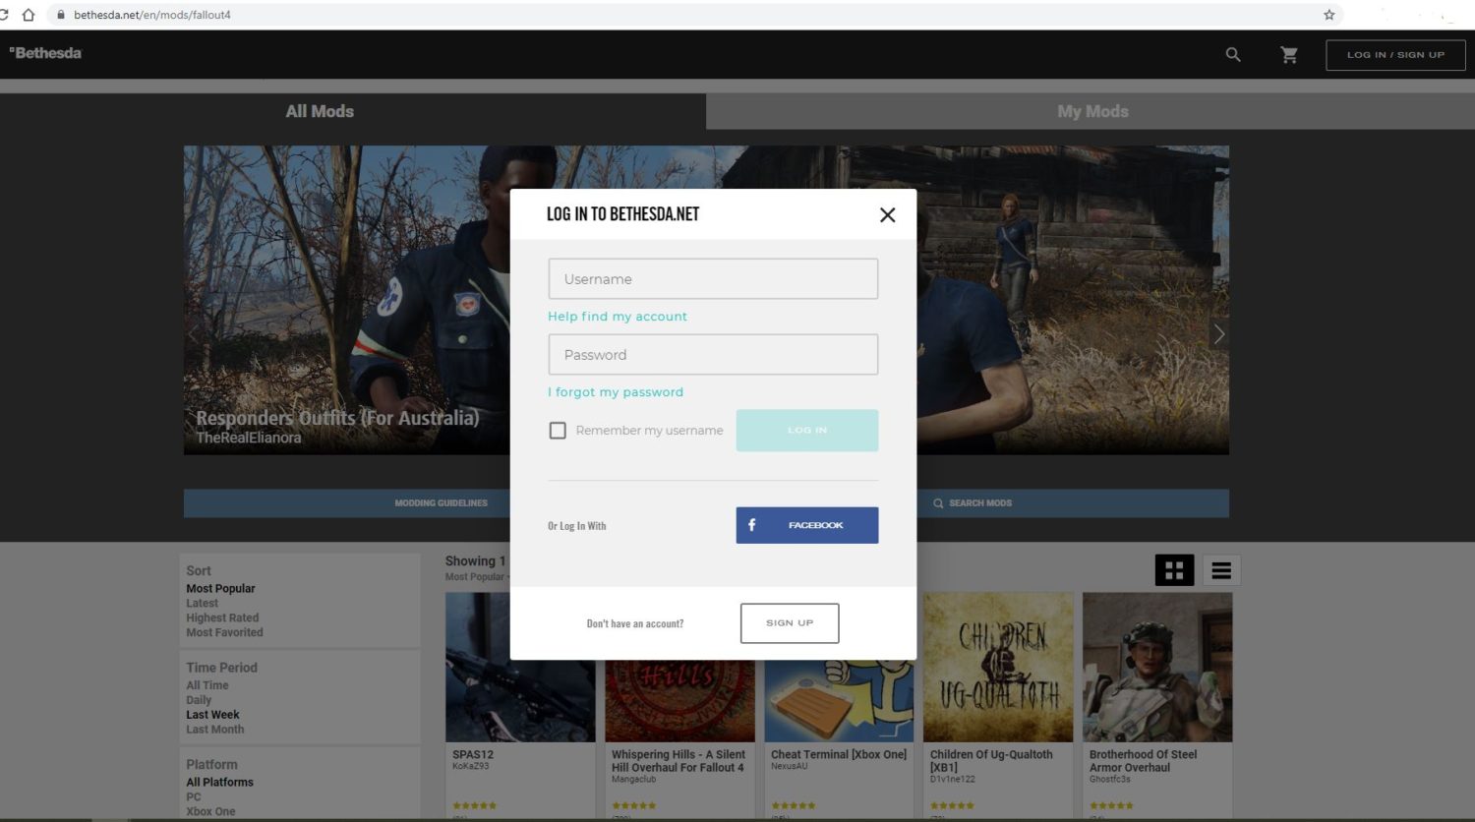This screenshot has width=1475, height=822.
Task: Open Brotherhood Of Steel Armor Overhaul thumbnail
Action: (x=1157, y=668)
